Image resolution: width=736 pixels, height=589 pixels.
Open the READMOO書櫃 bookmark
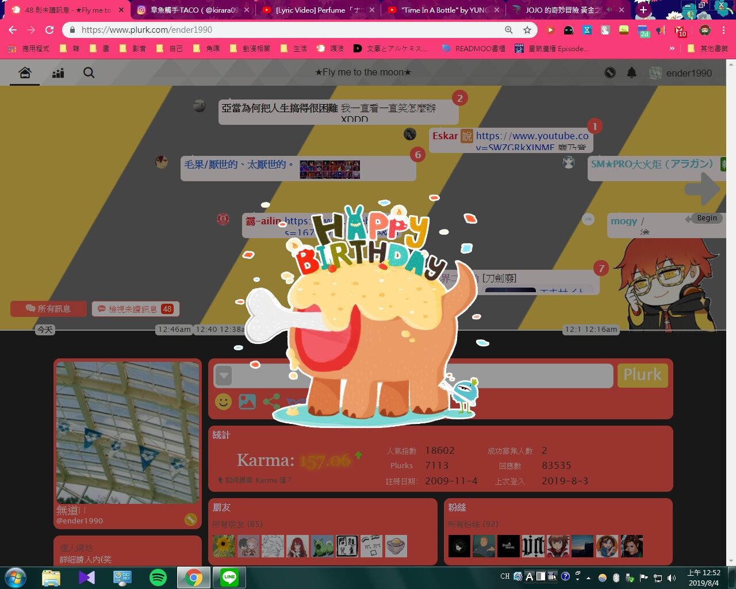474,49
